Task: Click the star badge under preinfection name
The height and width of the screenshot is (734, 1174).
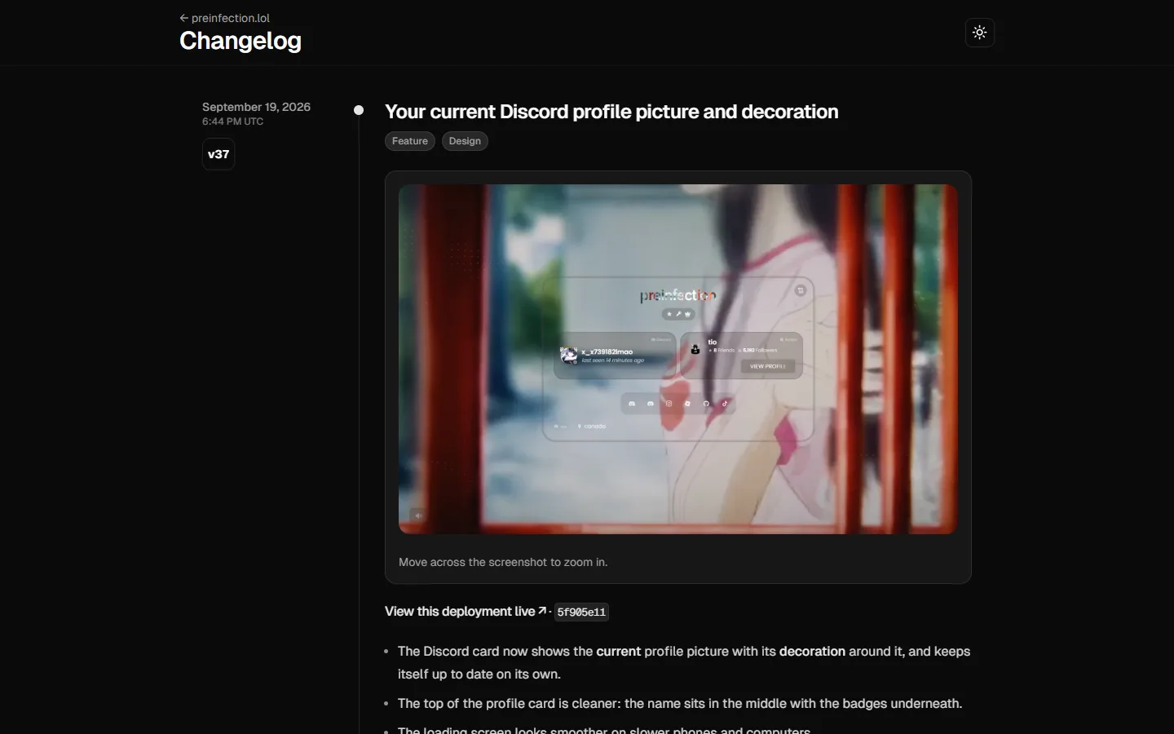Action: (x=669, y=314)
